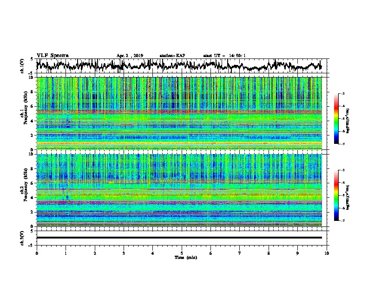Click the 'ch.3(V)' axis label

click(22, 238)
